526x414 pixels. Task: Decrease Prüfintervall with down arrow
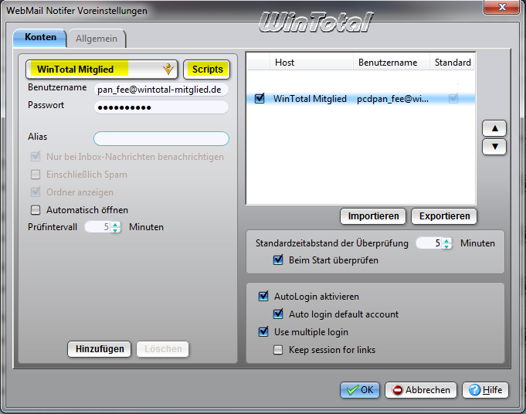click(115, 230)
